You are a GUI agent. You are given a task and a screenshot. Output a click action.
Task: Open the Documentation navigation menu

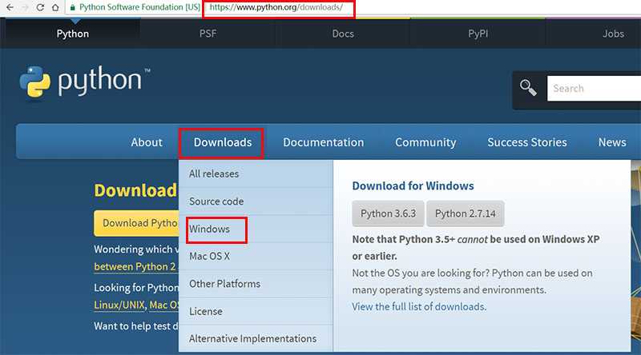coord(323,142)
